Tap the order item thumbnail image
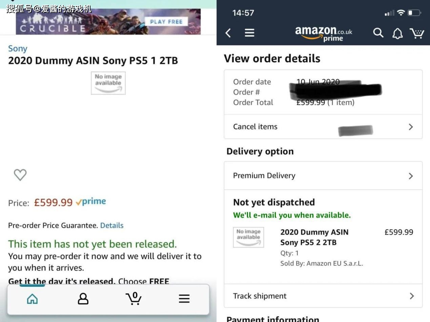Image resolution: width=430 pixels, height=322 pixels. pos(248,237)
